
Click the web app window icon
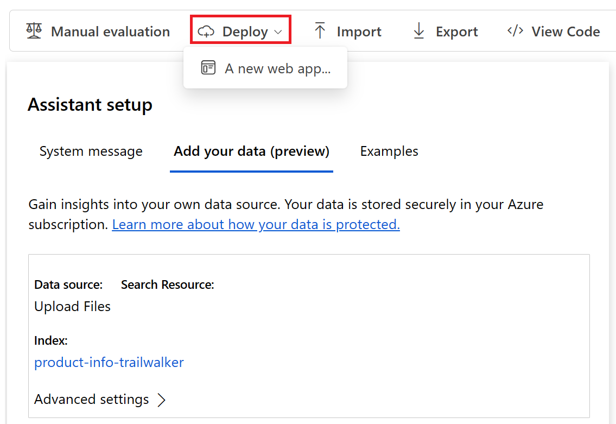(x=208, y=67)
